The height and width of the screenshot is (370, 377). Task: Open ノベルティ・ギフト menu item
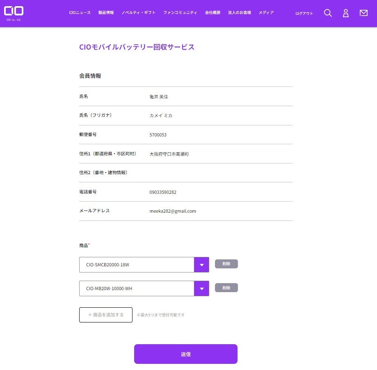click(x=139, y=13)
